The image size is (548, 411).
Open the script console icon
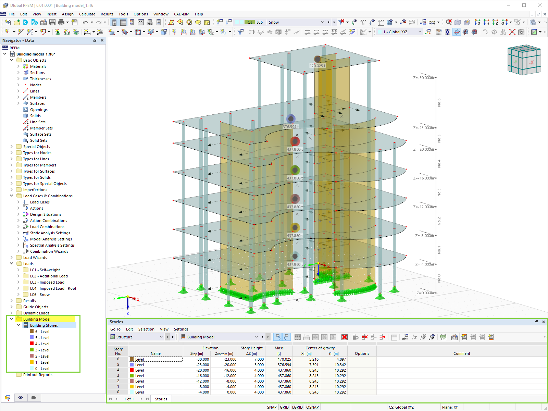pos(141,22)
